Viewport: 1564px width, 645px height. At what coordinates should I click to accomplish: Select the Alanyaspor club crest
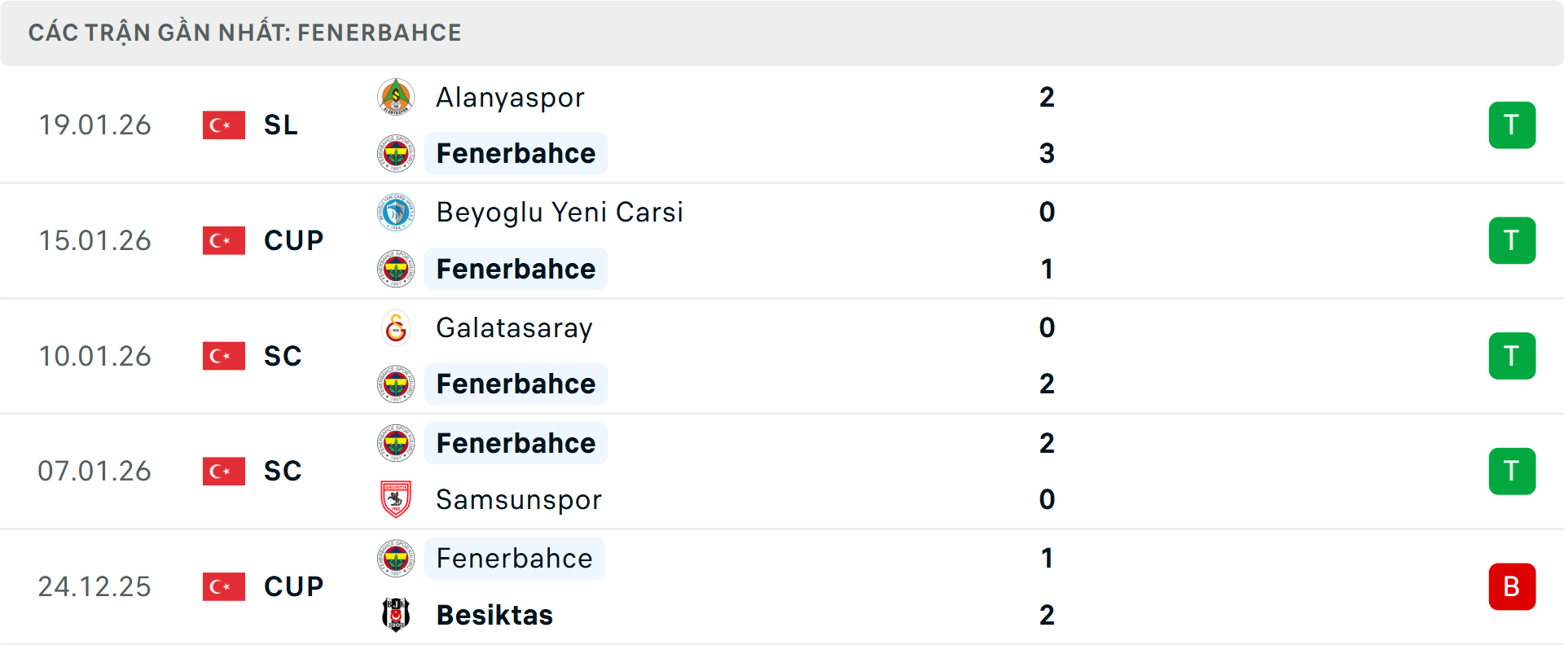tap(396, 97)
